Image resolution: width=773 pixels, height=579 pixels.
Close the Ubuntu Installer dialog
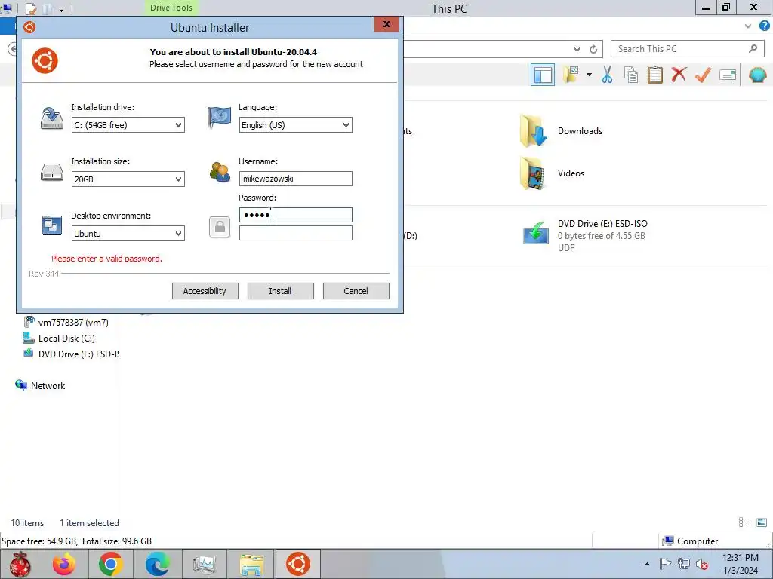coord(386,24)
